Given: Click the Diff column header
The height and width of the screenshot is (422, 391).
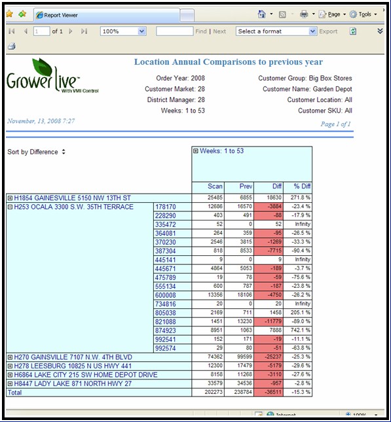Looking at the screenshot, I should (269, 186).
